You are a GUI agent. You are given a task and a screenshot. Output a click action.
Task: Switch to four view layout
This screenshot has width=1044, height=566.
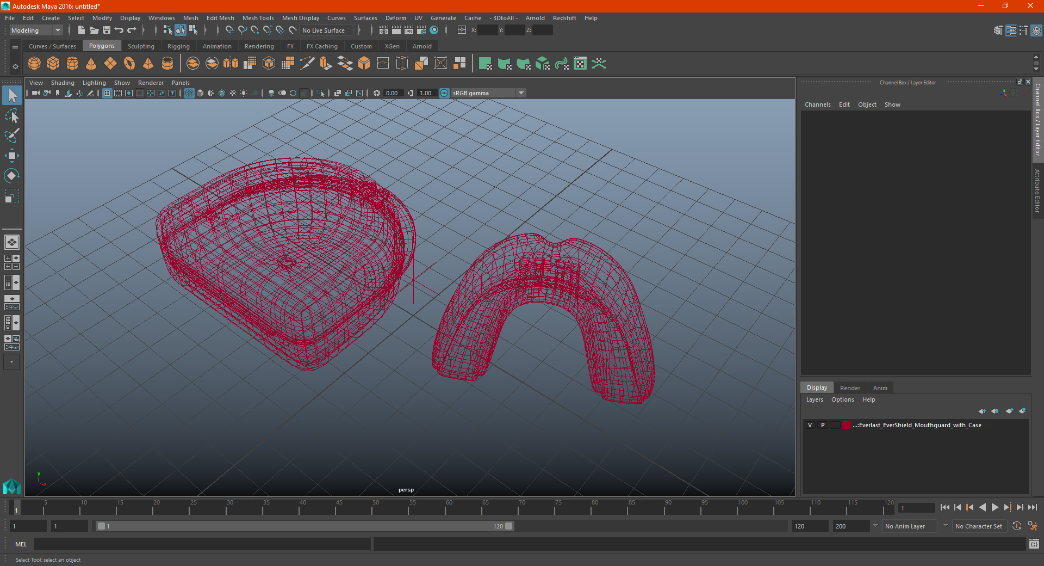(x=12, y=262)
